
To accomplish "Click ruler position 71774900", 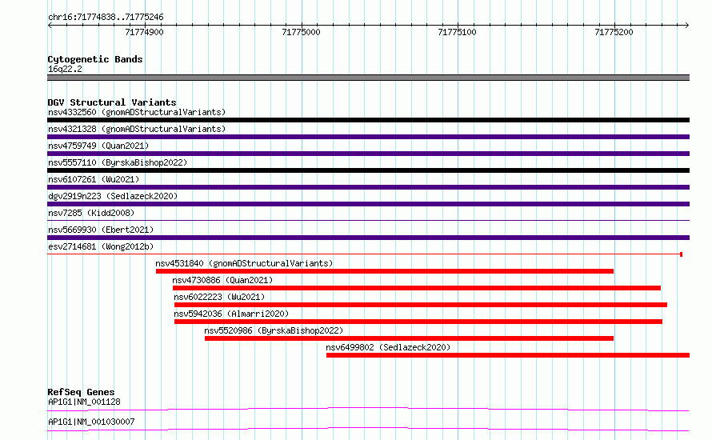I will (x=144, y=32).
